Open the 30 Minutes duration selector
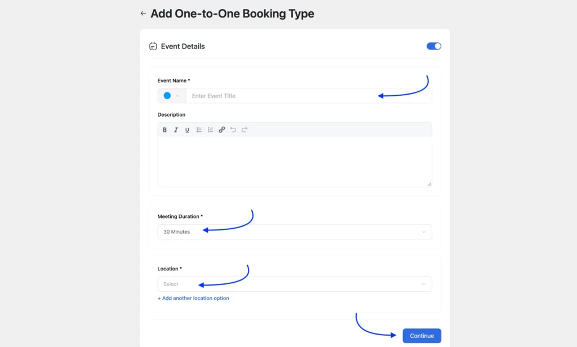 tap(293, 232)
